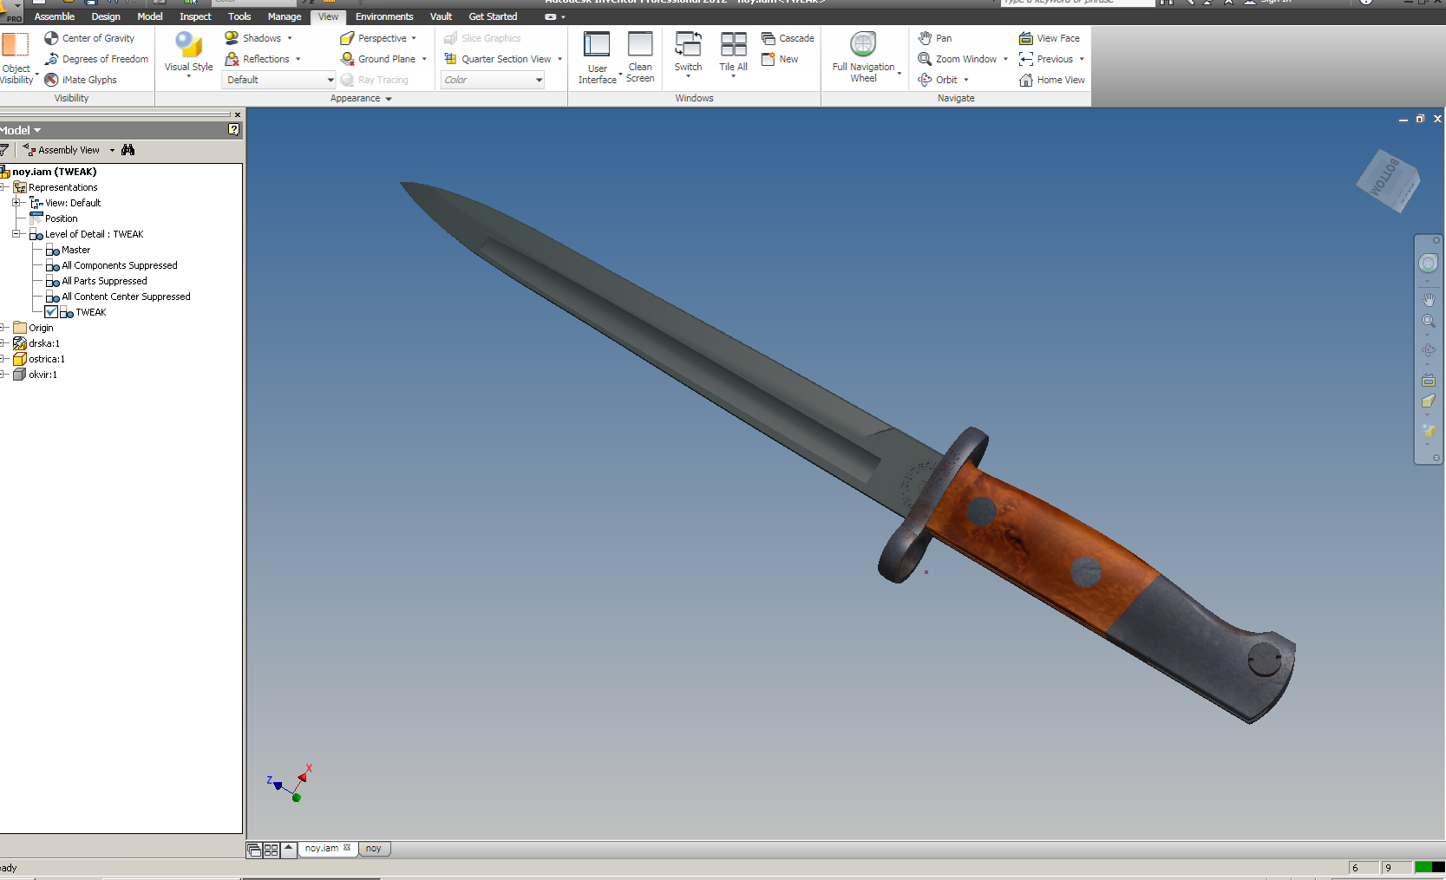Launch Full Navigation Wheel
Screen dimensions: 1446x880
click(863, 57)
